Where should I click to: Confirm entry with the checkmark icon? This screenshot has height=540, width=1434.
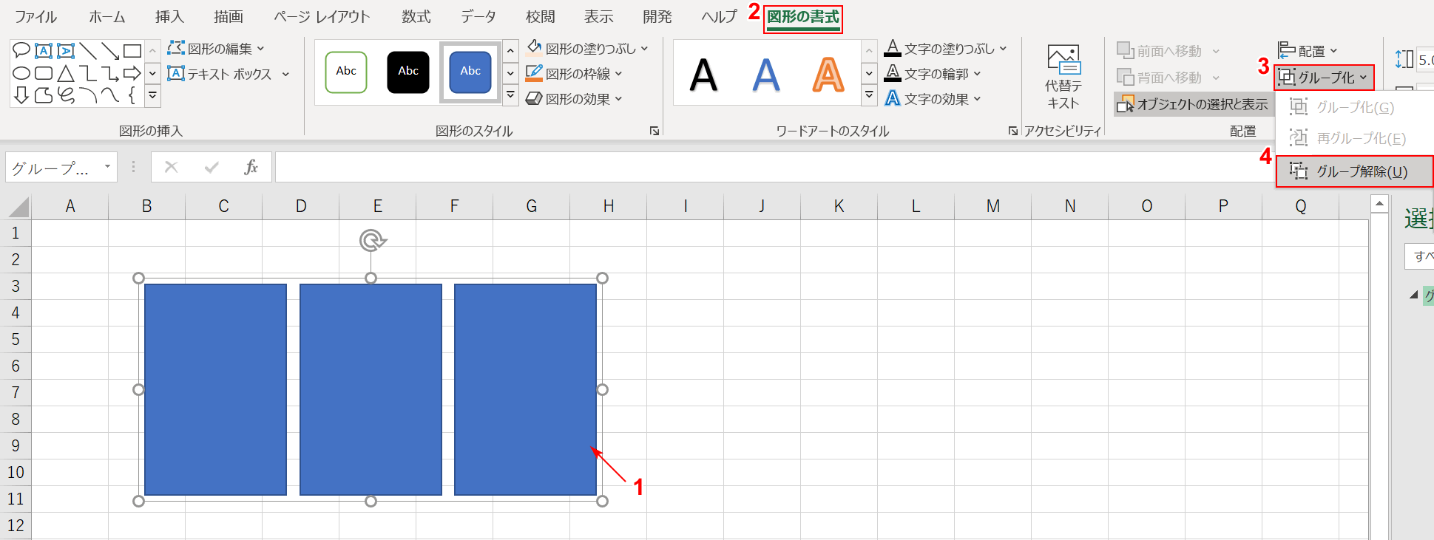tap(212, 167)
